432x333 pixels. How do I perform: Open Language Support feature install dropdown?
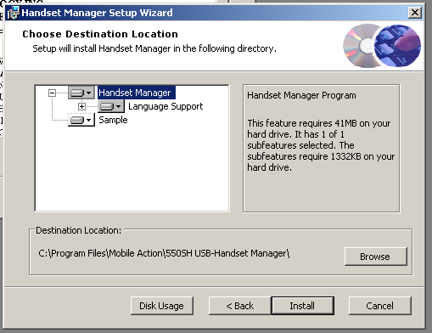(x=111, y=106)
